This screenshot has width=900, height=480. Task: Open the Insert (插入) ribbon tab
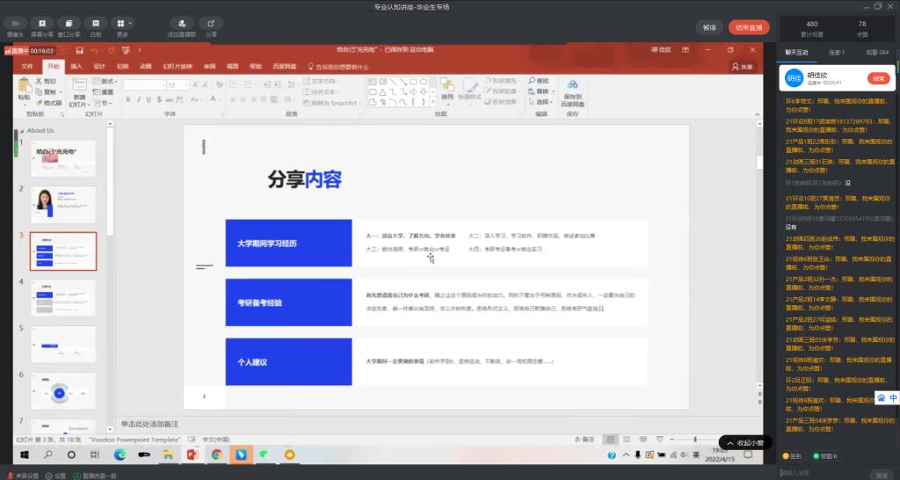(x=76, y=66)
